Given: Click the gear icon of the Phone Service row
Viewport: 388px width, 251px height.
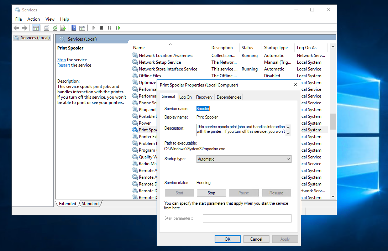Looking at the screenshot, I should click(135, 103).
